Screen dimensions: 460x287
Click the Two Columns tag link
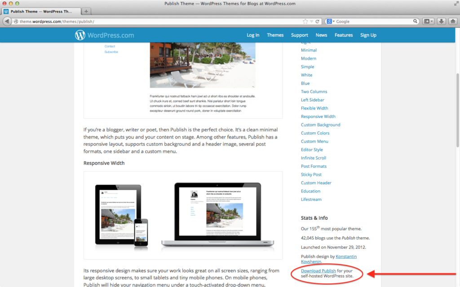point(314,91)
